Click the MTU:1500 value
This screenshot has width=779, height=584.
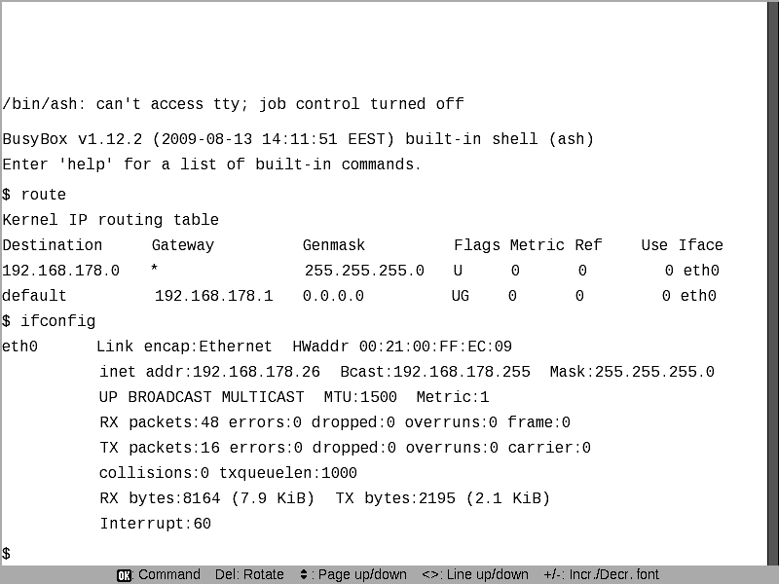(360, 397)
